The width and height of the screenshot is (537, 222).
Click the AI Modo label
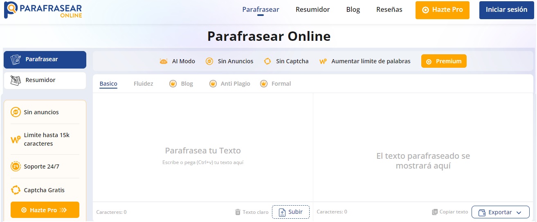point(184,61)
